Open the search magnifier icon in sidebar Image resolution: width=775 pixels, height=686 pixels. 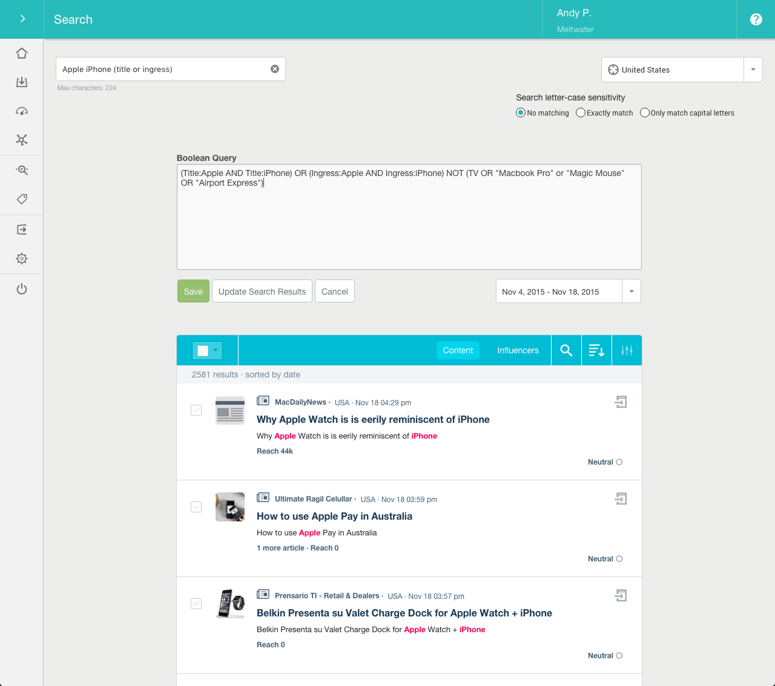tap(22, 170)
